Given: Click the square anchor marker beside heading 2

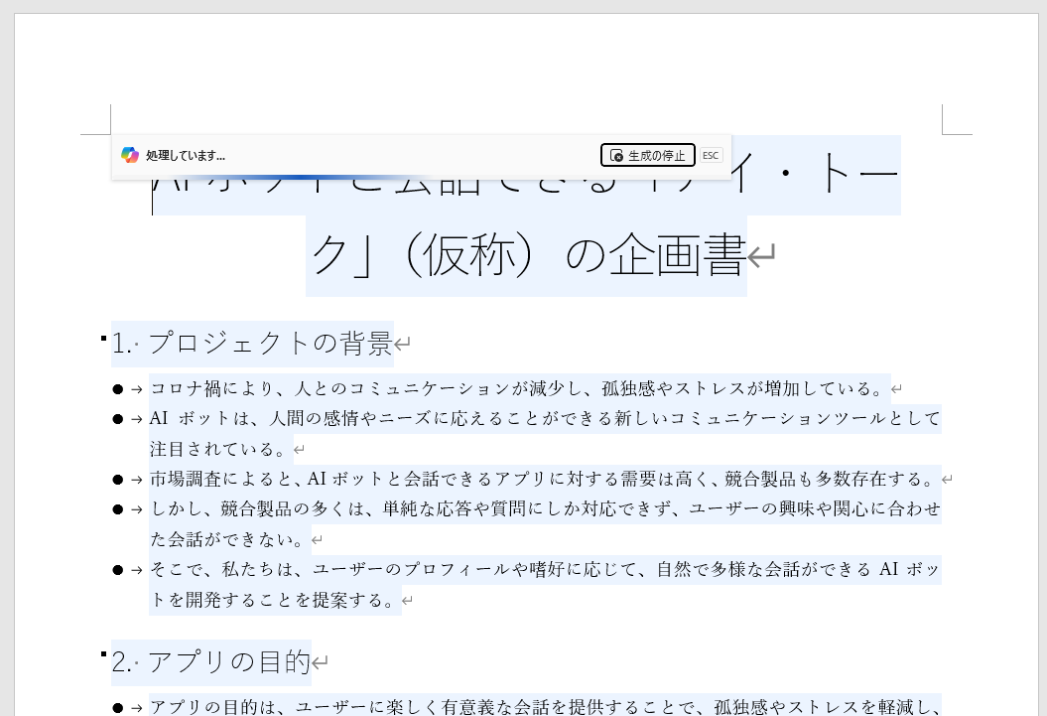Looking at the screenshot, I should [103, 655].
